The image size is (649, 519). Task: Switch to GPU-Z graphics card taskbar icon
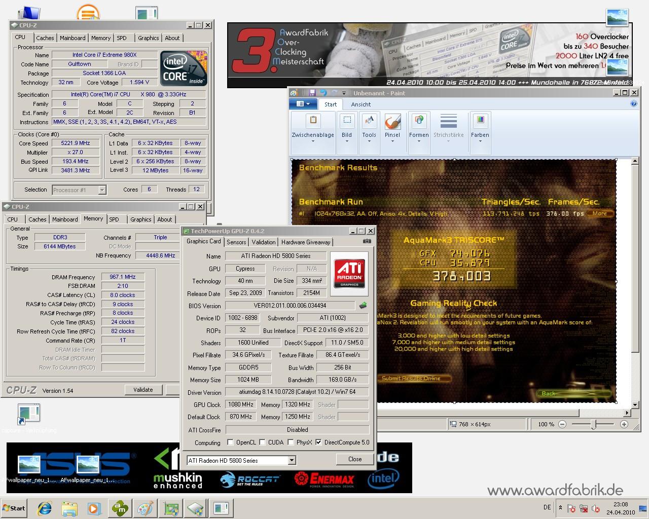click(171, 508)
